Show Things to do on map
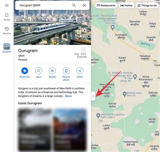This screenshot has width=160, height=152. coord(148,5)
